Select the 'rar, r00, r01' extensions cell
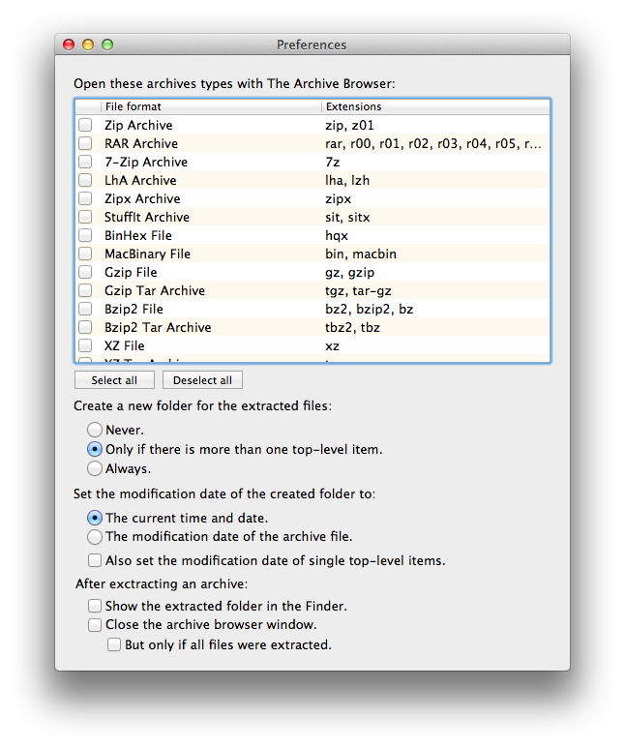This screenshot has width=625, height=747. tap(436, 143)
